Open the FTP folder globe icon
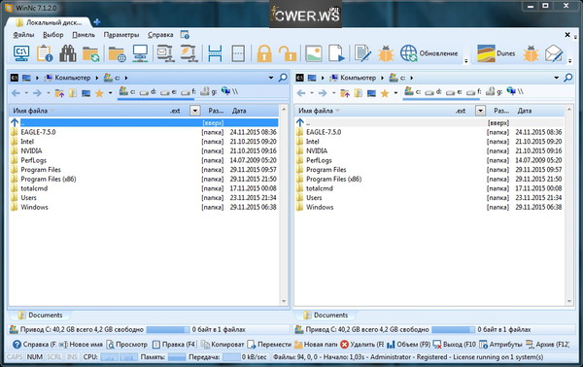 (118, 53)
